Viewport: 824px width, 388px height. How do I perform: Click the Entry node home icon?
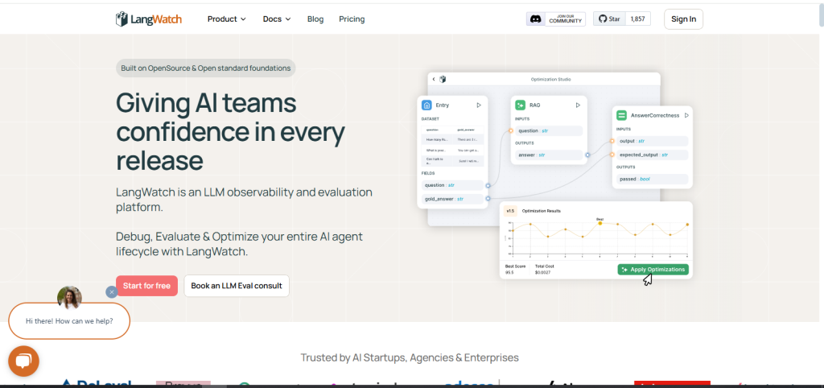point(426,105)
